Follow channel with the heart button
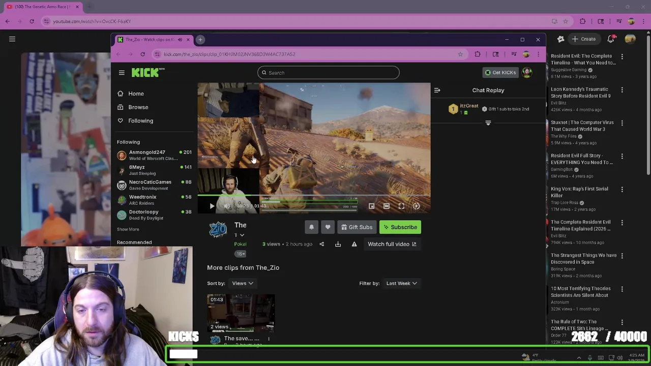This screenshot has width=651, height=366. (328, 227)
